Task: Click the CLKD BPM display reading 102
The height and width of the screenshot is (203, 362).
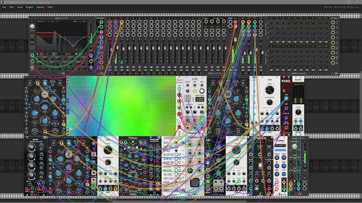Action: tap(200, 99)
